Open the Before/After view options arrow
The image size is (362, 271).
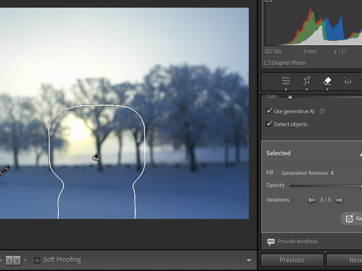25,260
